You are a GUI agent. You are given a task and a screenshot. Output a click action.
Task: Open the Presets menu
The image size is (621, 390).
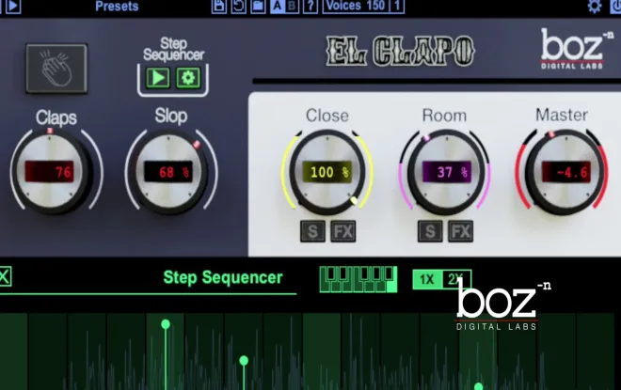tap(117, 7)
